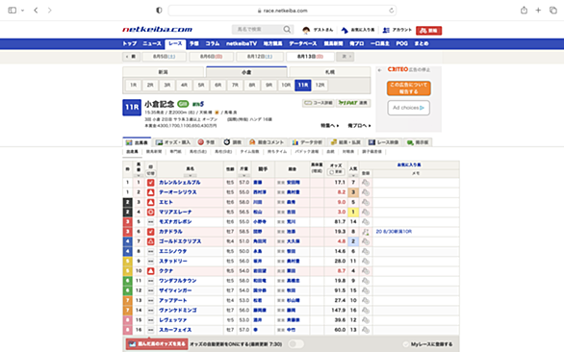Click the favorite-register icon for カレンルシェルブル

pos(366,183)
